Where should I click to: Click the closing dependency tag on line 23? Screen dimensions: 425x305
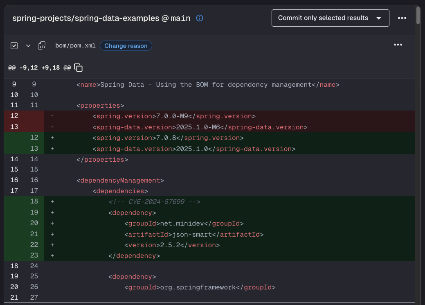(x=209, y=255)
